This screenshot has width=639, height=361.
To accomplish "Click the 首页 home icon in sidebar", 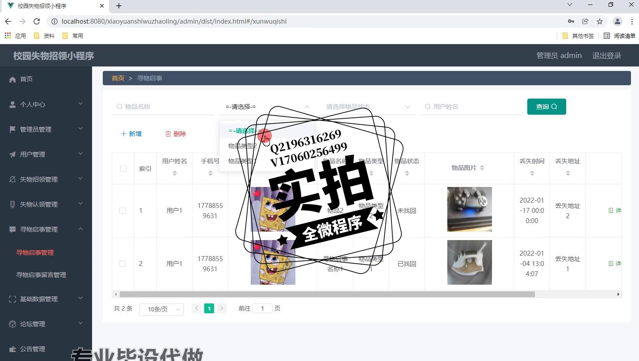I will [x=13, y=79].
